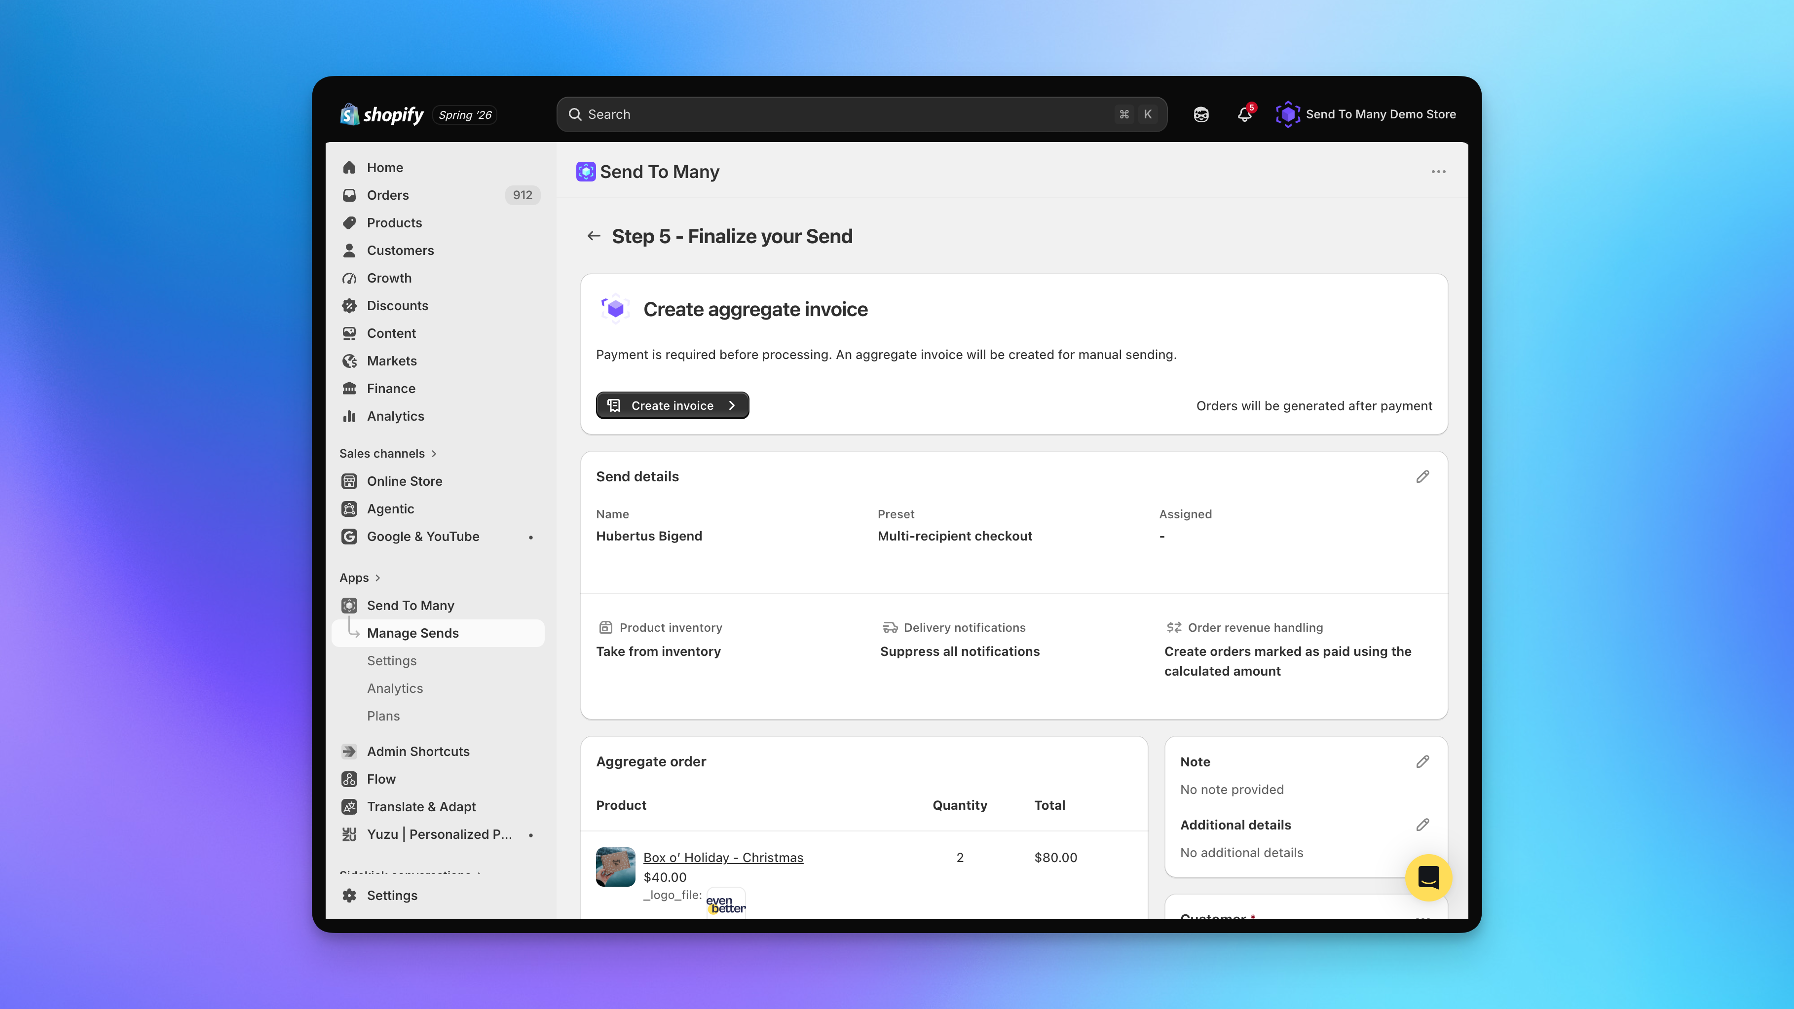1794x1009 pixels.
Task: Go back using the arrow beside Step 5
Action: (594, 237)
